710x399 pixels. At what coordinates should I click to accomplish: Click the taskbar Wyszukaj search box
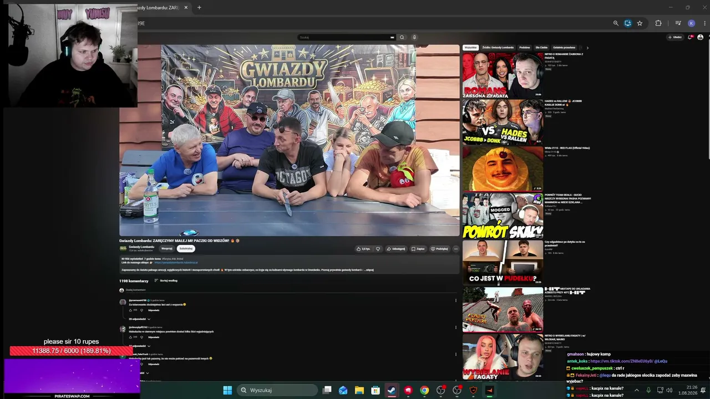click(x=276, y=390)
